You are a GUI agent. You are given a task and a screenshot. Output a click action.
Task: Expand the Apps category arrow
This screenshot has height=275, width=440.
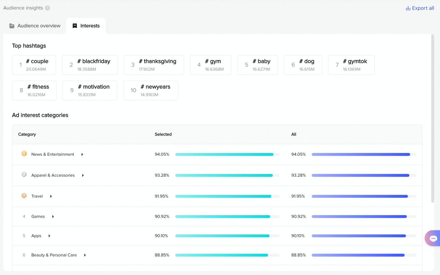[49, 236]
